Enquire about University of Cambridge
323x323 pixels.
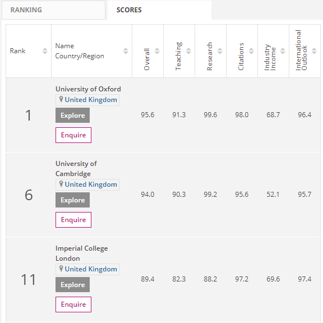pyautogui.click(x=73, y=220)
